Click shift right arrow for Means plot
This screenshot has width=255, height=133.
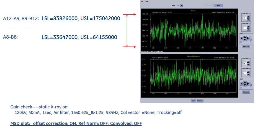click(248, 39)
